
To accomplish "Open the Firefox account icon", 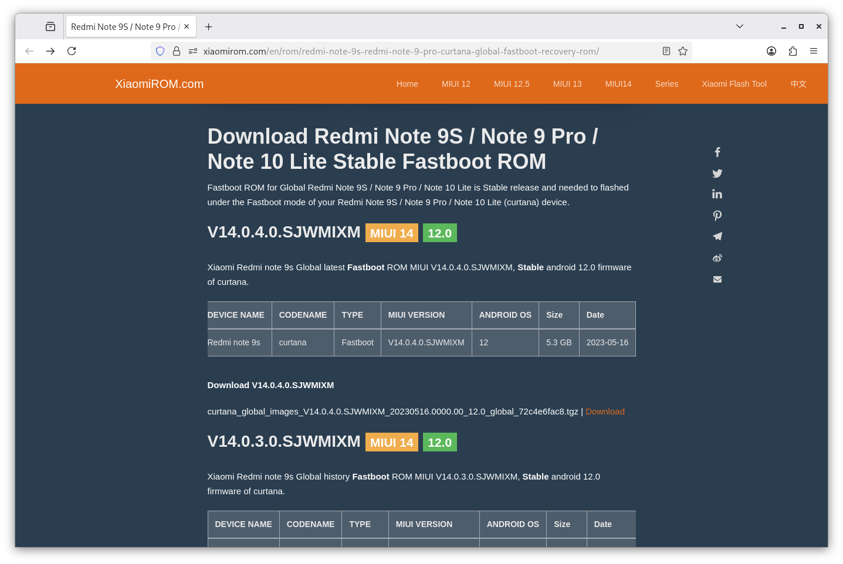I will (771, 51).
